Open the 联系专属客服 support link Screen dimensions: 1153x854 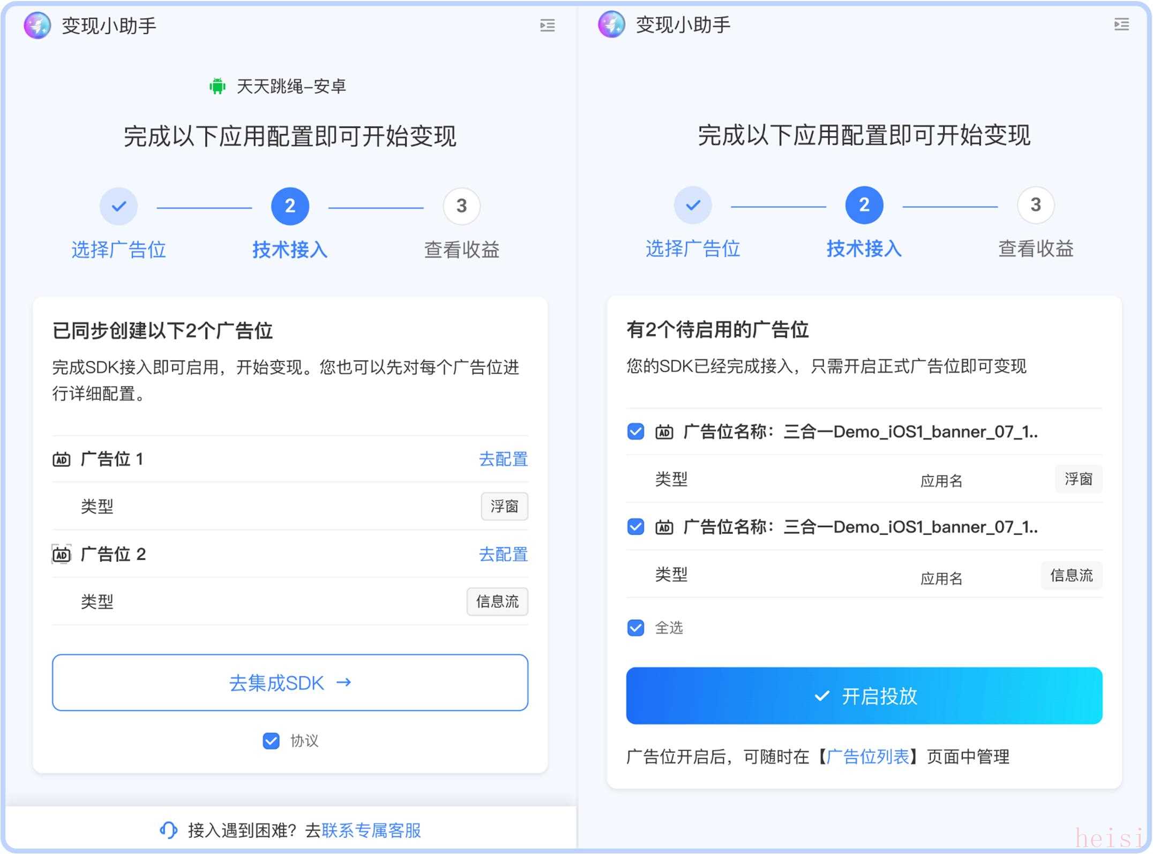click(x=371, y=830)
